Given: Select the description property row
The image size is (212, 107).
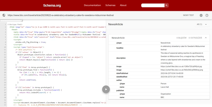Looking at the screenshot, I should pos(159,58).
